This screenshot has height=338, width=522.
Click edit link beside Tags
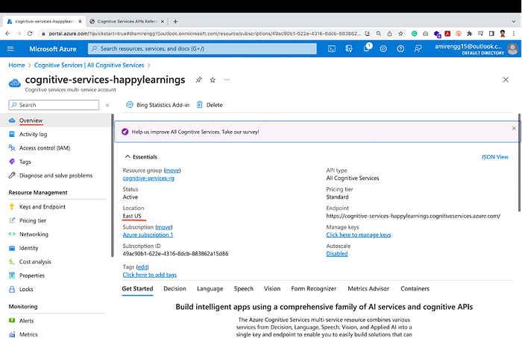tap(142, 267)
